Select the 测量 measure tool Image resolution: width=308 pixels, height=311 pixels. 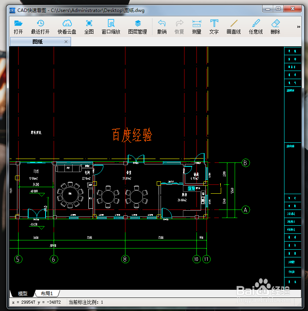coord(197,27)
